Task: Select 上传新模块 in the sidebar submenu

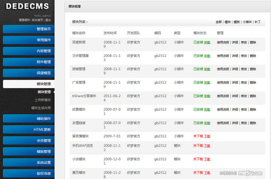Action: click(x=43, y=100)
